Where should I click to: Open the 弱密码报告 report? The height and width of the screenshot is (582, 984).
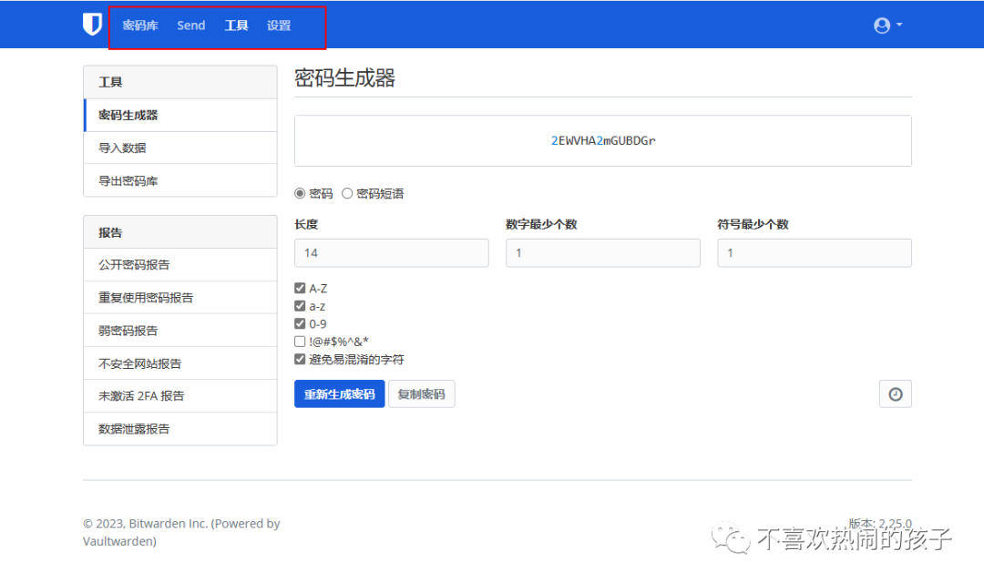coord(125,330)
